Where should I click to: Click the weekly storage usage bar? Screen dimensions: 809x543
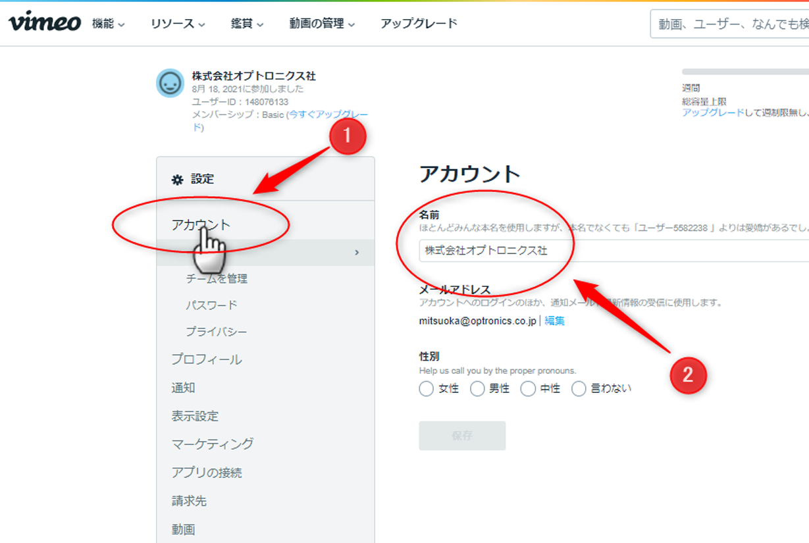745,71
